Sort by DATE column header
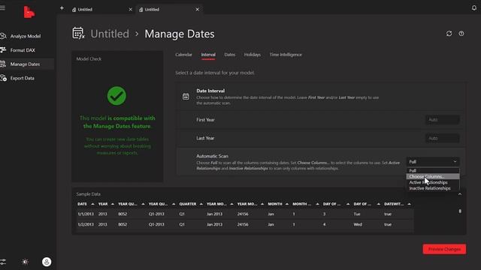The image size is (481, 270). click(82, 204)
